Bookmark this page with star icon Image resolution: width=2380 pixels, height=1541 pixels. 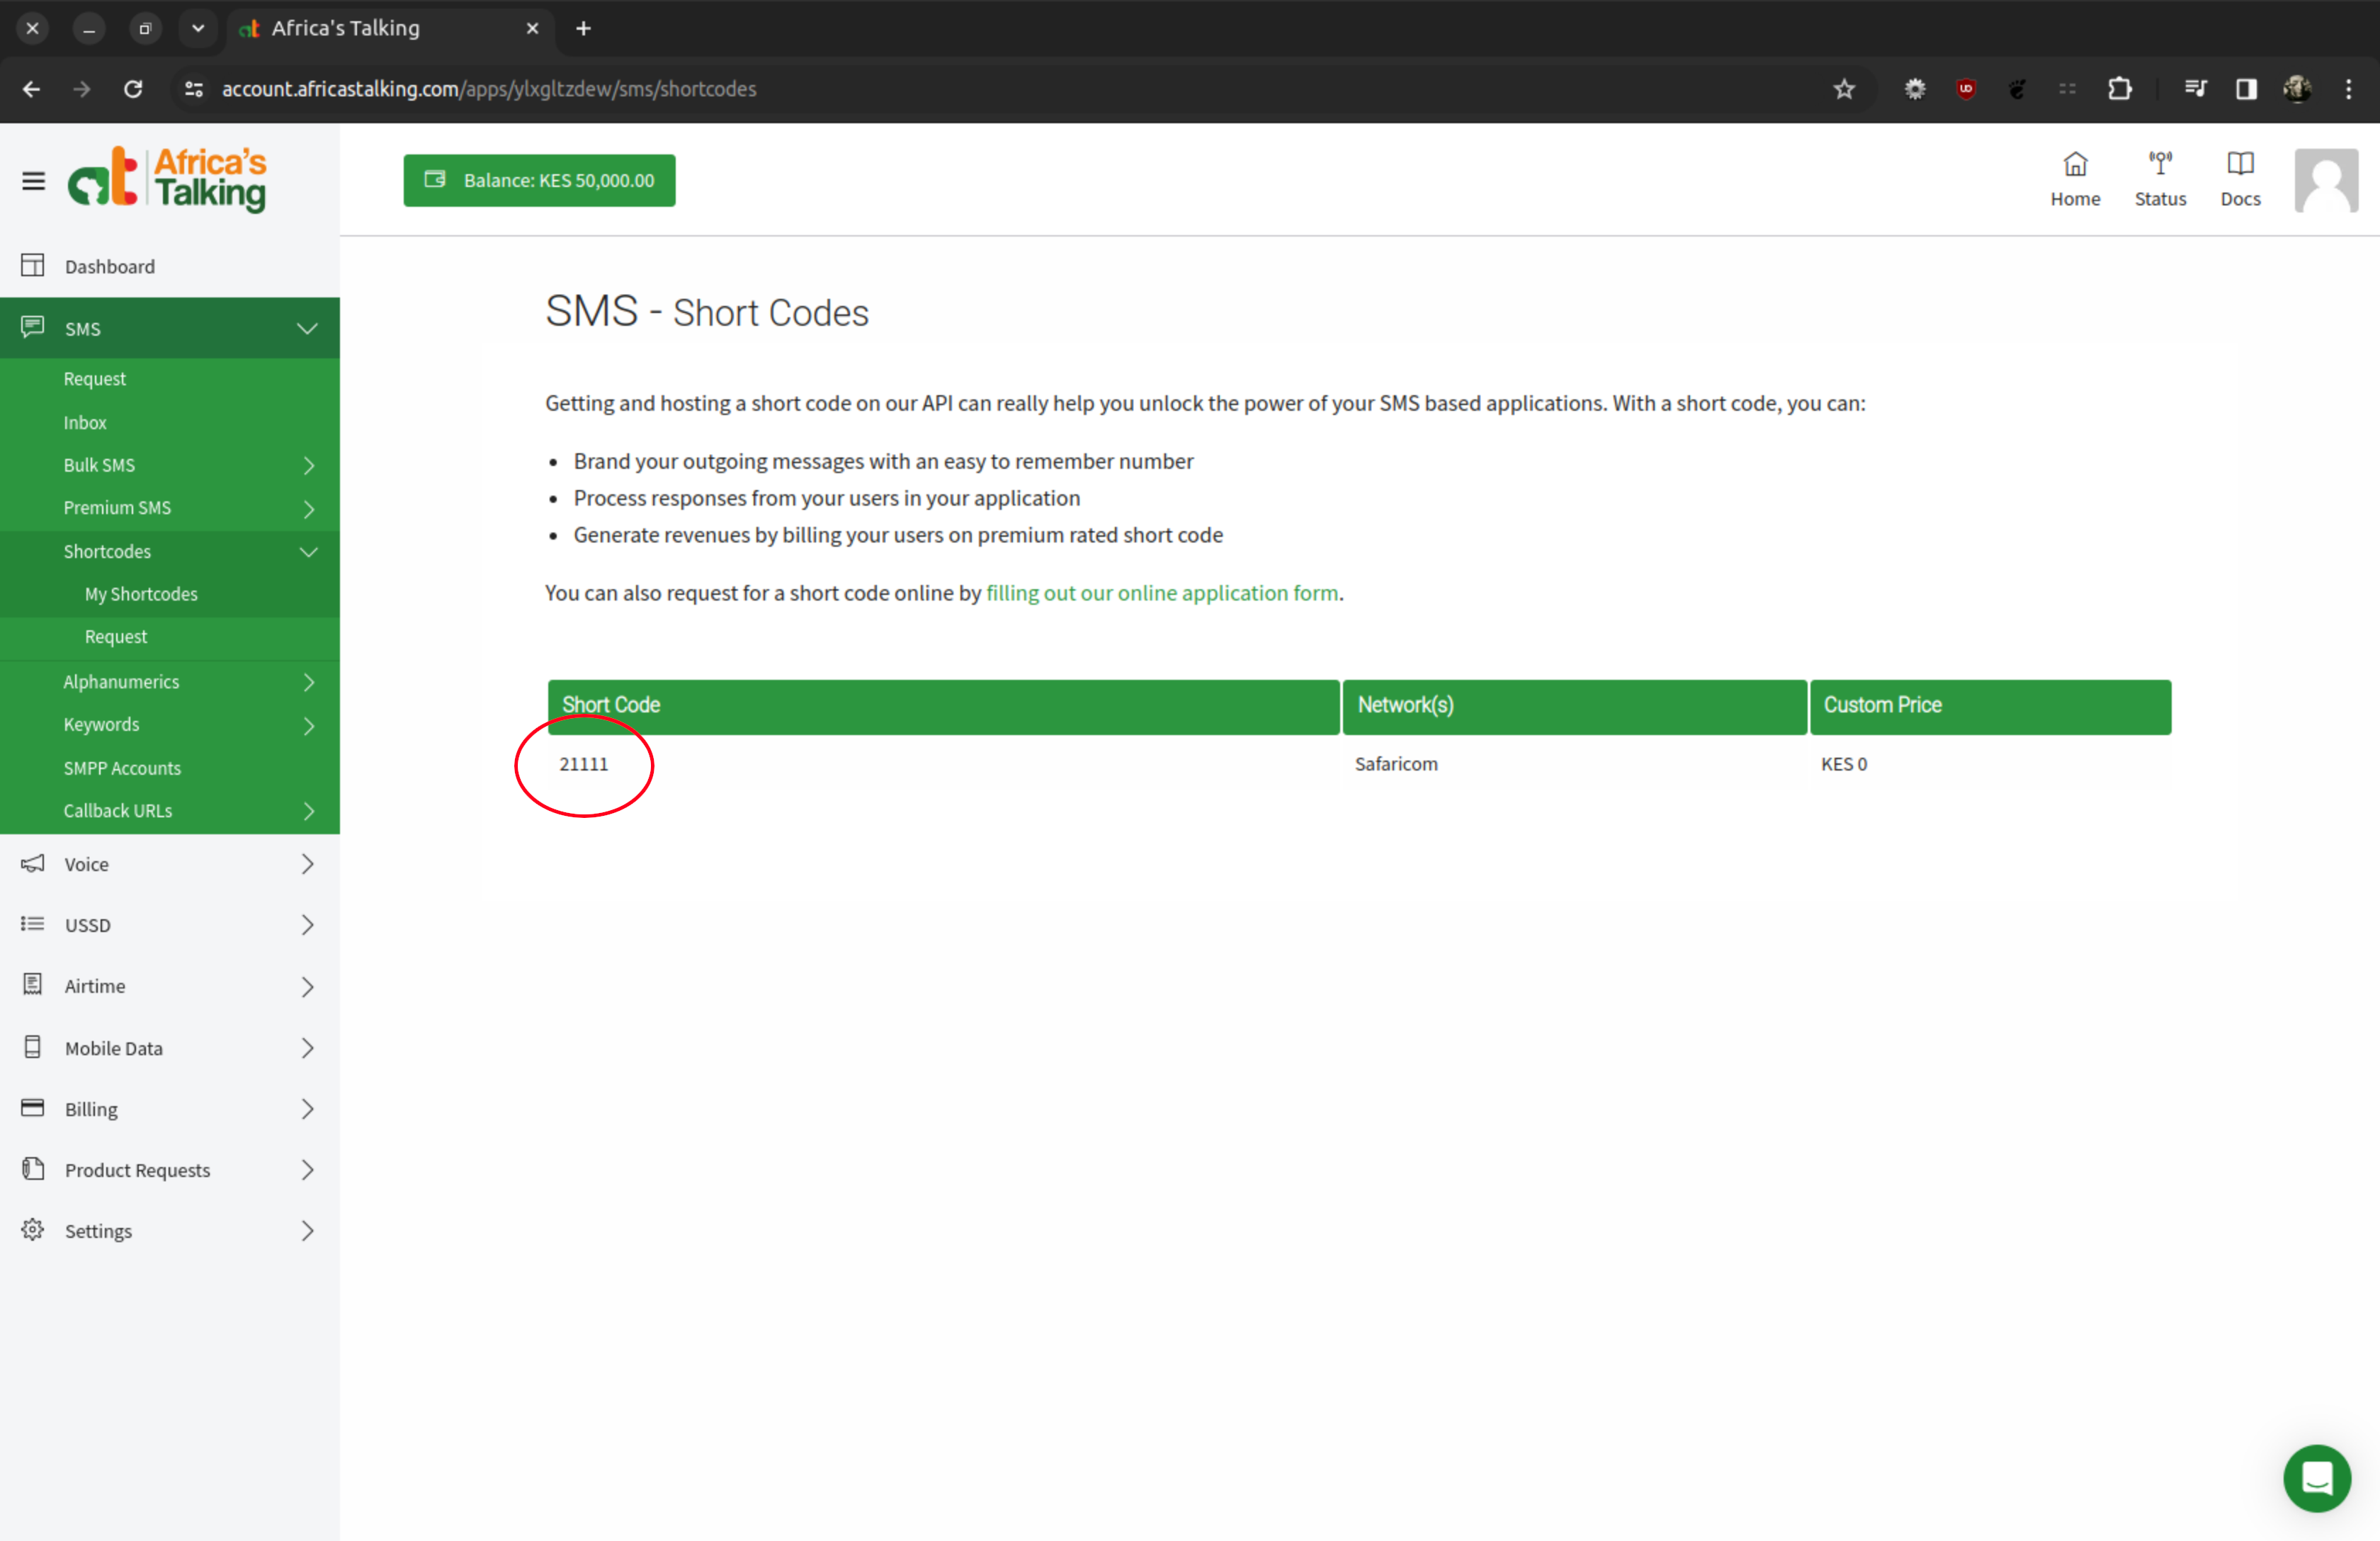coord(1844,89)
